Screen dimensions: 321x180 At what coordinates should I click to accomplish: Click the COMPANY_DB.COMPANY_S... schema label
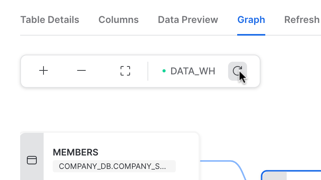tap(114, 166)
